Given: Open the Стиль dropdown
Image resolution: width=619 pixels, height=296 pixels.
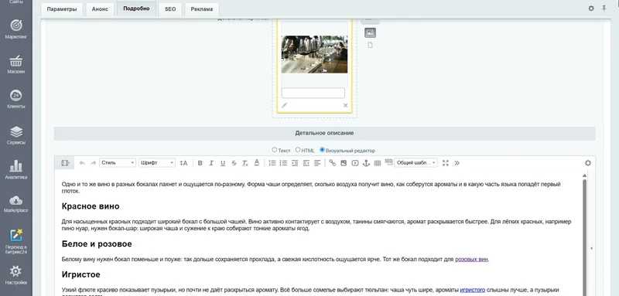Looking at the screenshot, I should click(x=118, y=163).
